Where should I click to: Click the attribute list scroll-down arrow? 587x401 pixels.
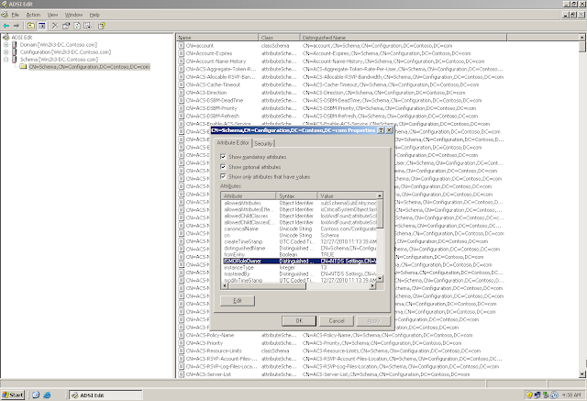[380, 279]
